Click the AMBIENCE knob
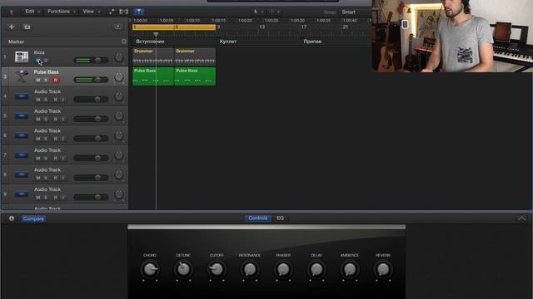The image size is (533, 299). click(350, 269)
